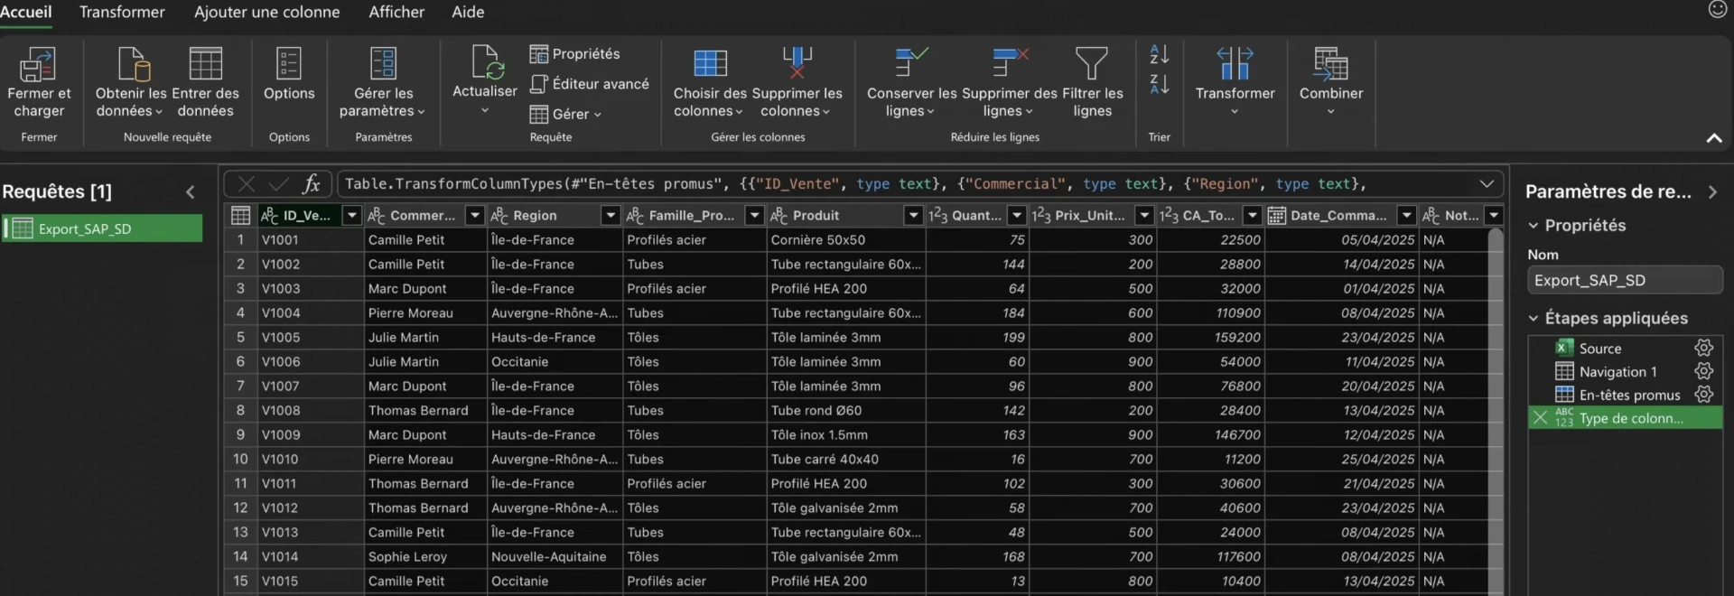This screenshot has height=596, width=1734.
Task: Click Entrer des données icon
Action: coord(205,64)
